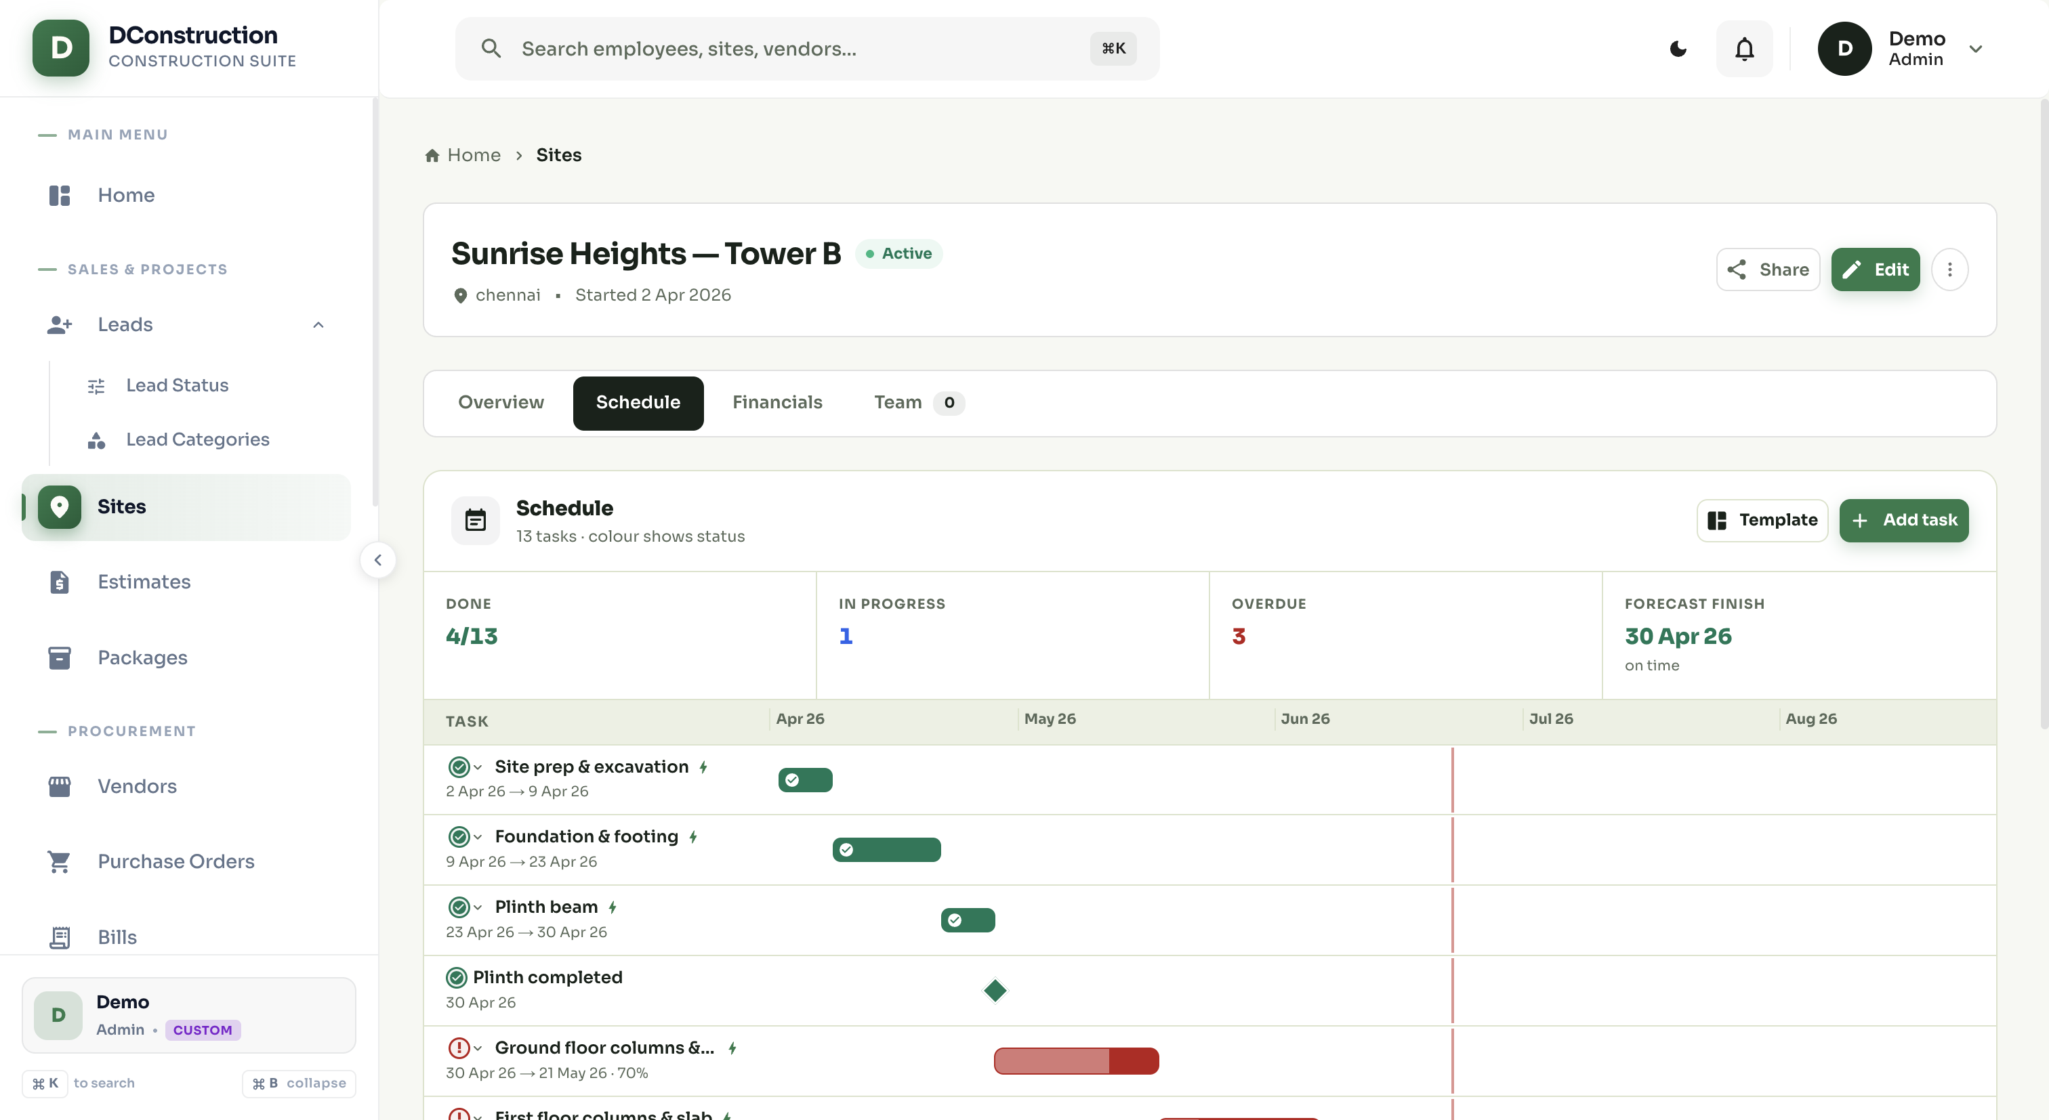Toggle dark mode moon icon
This screenshot has height=1120, width=2049.
pyautogui.click(x=1678, y=49)
